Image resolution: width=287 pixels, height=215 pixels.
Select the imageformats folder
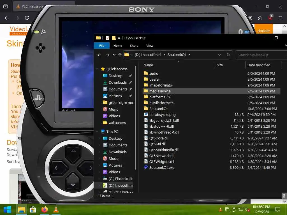(160, 85)
